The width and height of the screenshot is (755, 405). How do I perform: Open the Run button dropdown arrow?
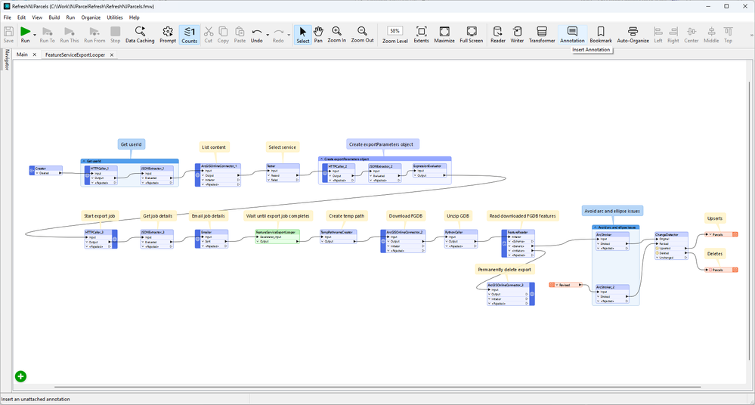35,35
